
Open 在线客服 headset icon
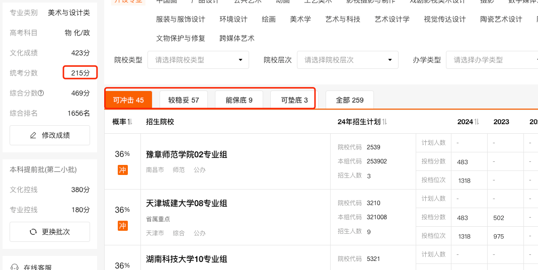click(x=15, y=267)
